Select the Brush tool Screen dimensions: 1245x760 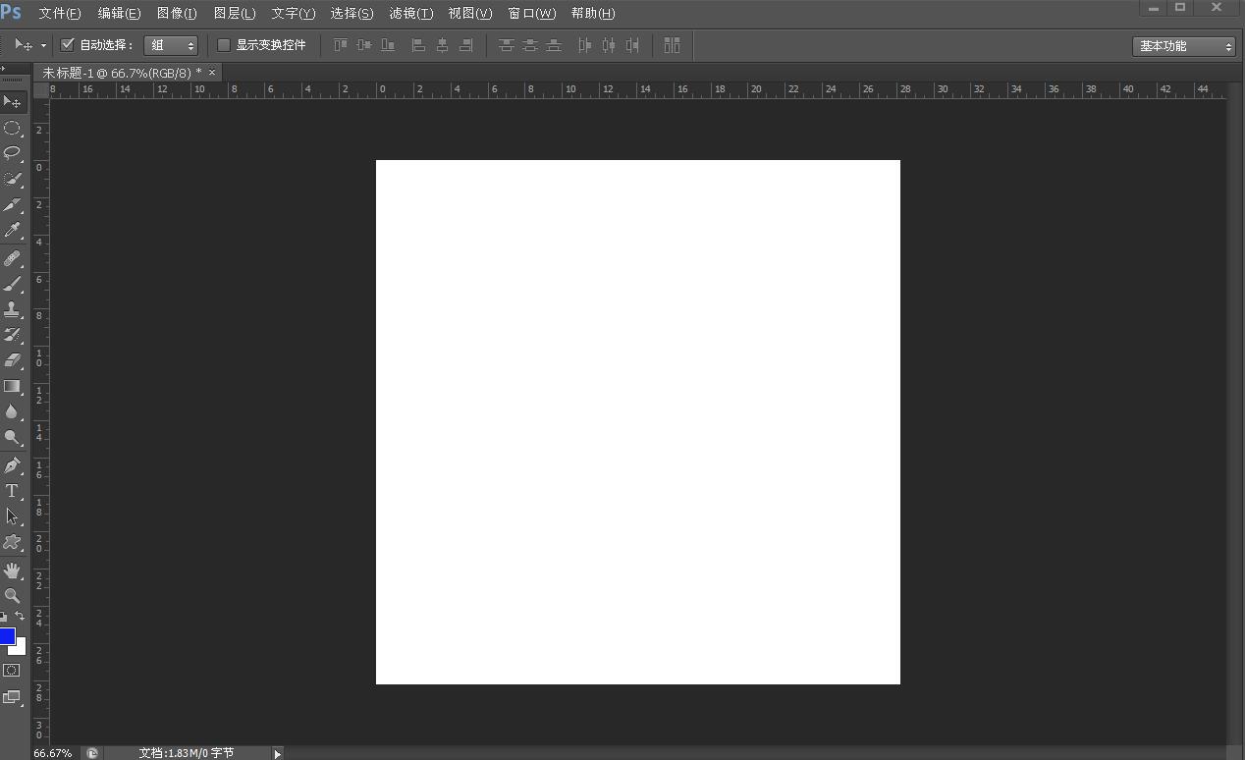pos(13,284)
